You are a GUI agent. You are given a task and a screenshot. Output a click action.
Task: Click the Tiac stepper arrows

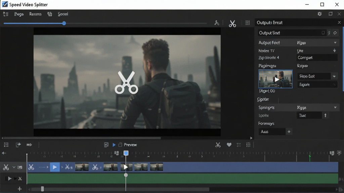pos(325,115)
